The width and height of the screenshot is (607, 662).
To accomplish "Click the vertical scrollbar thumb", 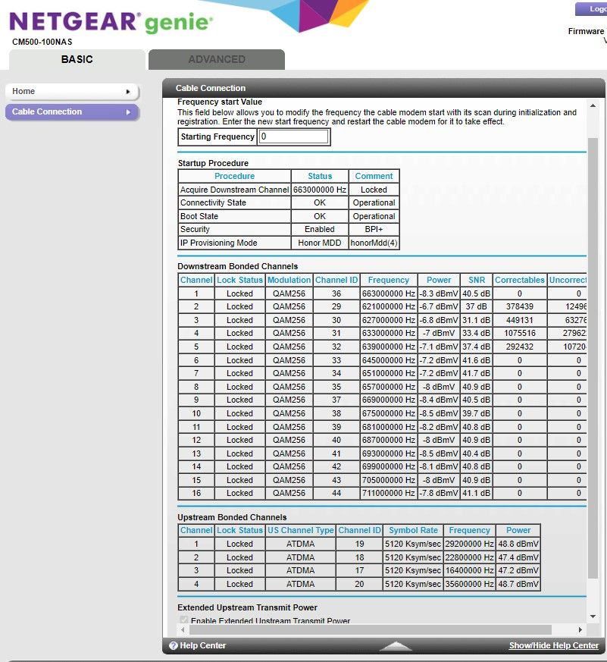I will [593, 358].
